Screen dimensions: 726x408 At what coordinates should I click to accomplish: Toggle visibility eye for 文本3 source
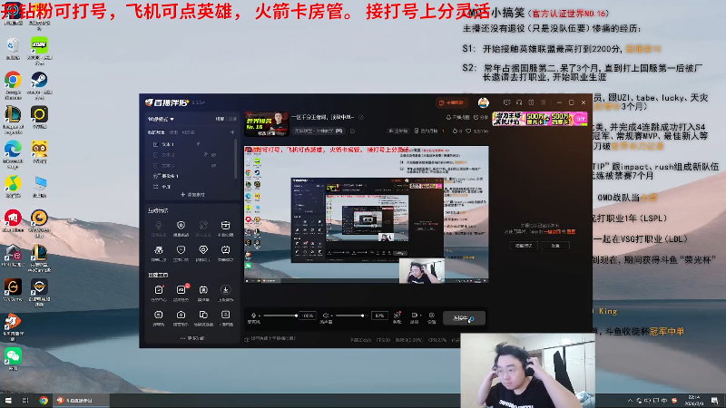point(213,166)
